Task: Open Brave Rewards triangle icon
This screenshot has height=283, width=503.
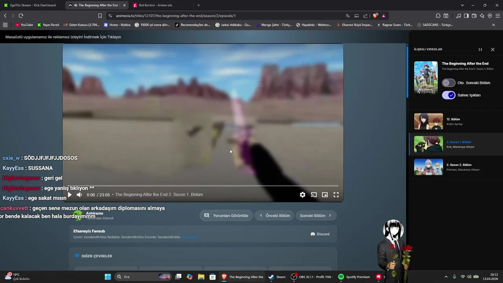Action: [x=384, y=16]
